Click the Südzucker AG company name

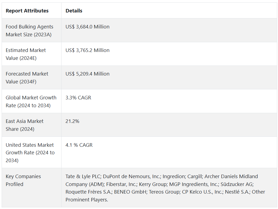coord(236,184)
